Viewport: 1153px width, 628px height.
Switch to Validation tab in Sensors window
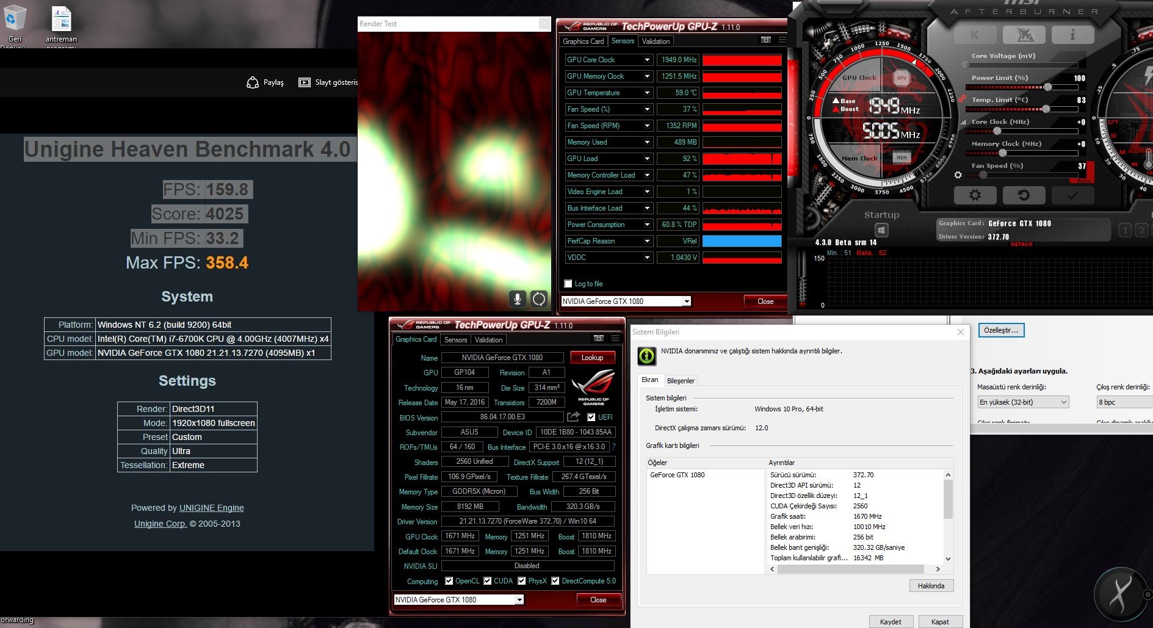click(656, 42)
